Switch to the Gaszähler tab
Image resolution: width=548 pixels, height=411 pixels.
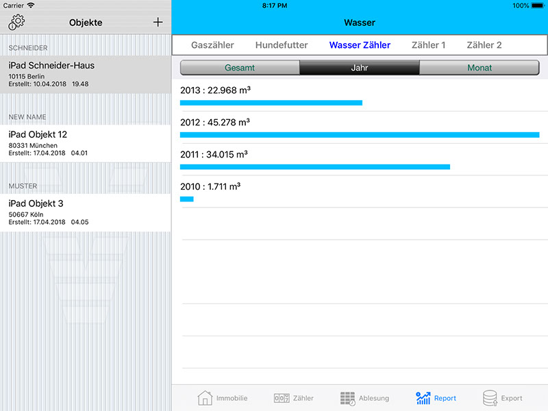pos(212,45)
